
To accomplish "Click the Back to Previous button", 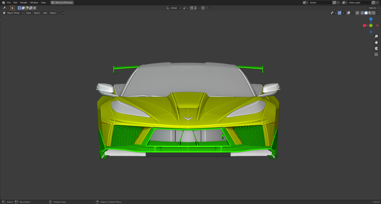I will click(62, 2).
